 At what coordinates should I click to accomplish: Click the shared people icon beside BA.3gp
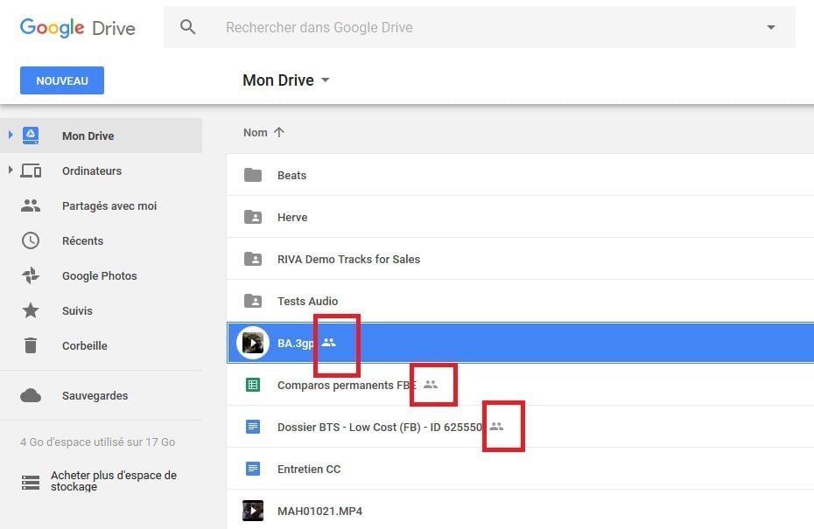click(x=328, y=342)
